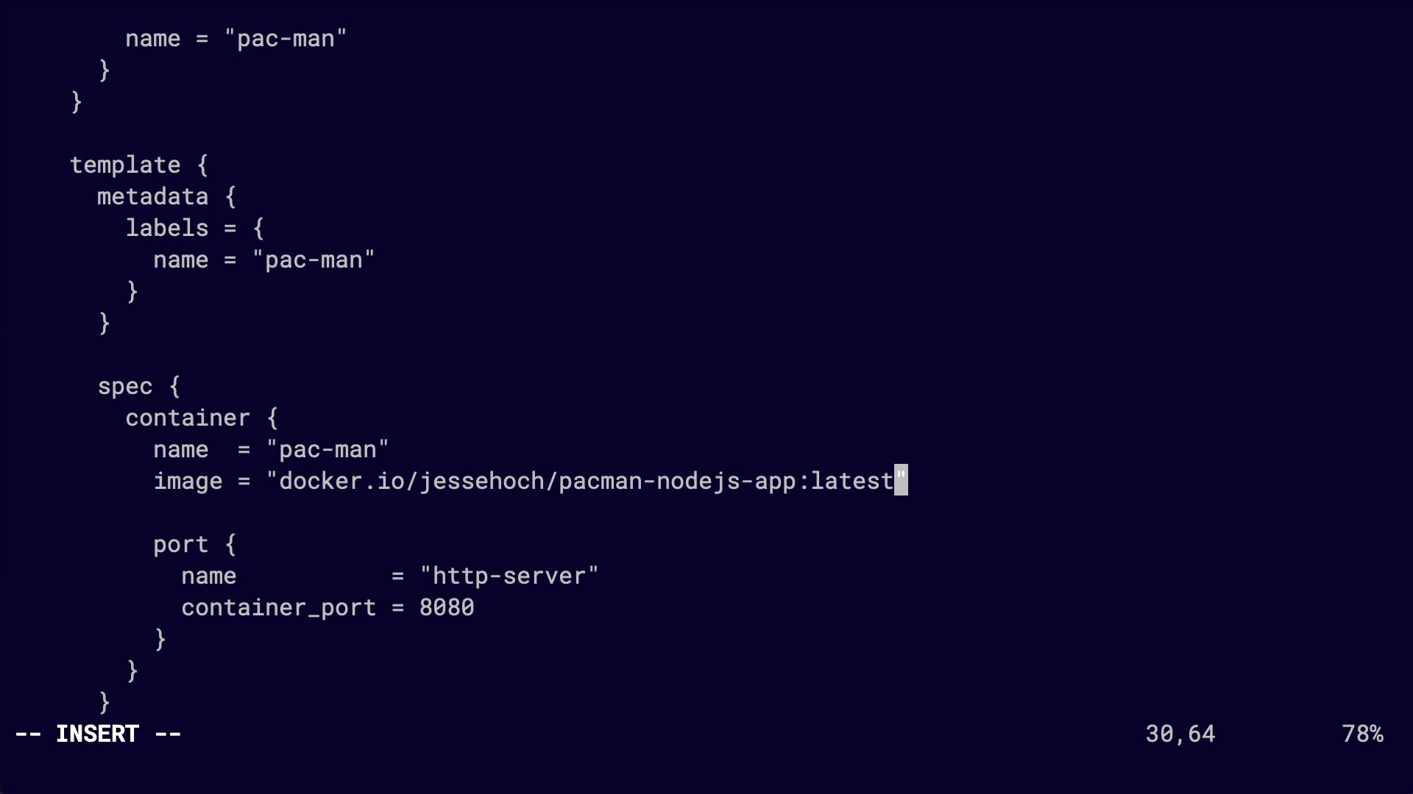Click the INSERT mode indicator

coord(98,734)
